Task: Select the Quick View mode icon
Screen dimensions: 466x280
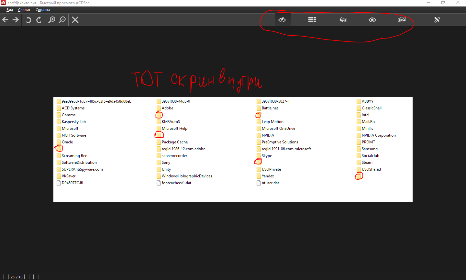Action: point(282,20)
